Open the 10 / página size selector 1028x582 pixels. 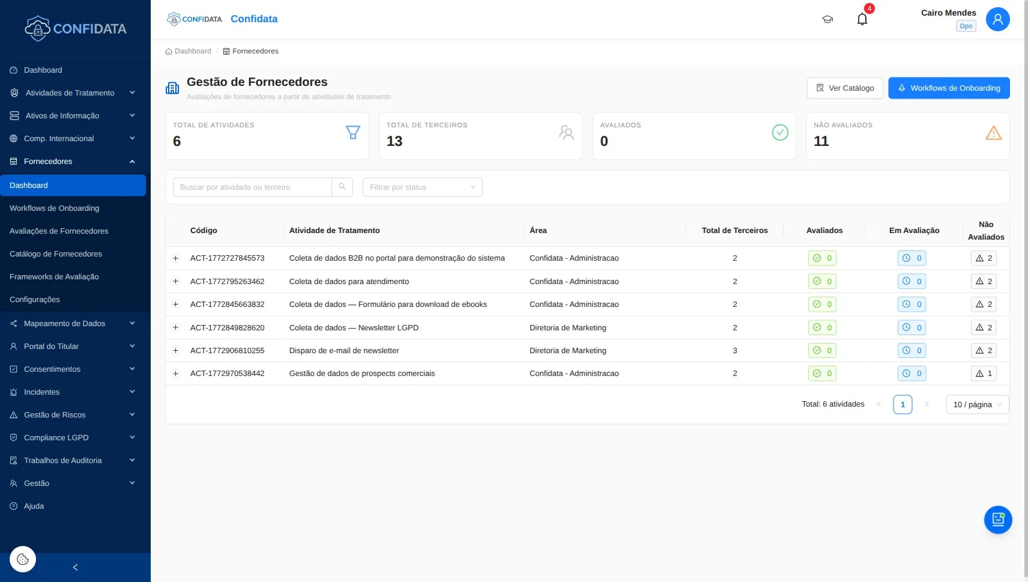977,405
